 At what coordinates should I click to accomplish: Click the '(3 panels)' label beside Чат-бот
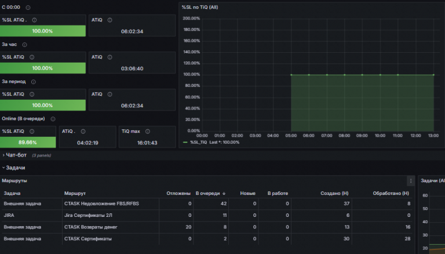coord(42,155)
